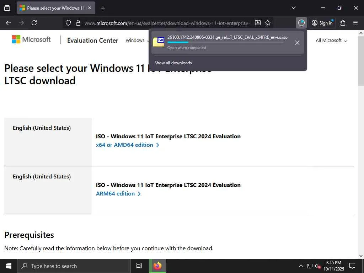Click the address bar URL field
This screenshot has height=273, width=364.
(167, 23)
